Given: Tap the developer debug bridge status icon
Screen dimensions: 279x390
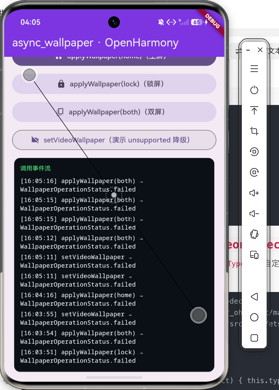Looking at the screenshot, I should click(171, 22).
